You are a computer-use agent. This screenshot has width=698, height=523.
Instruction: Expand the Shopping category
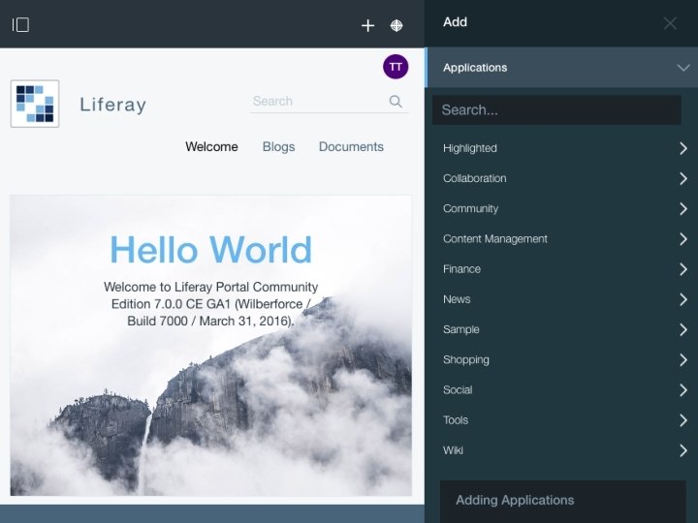pos(564,359)
